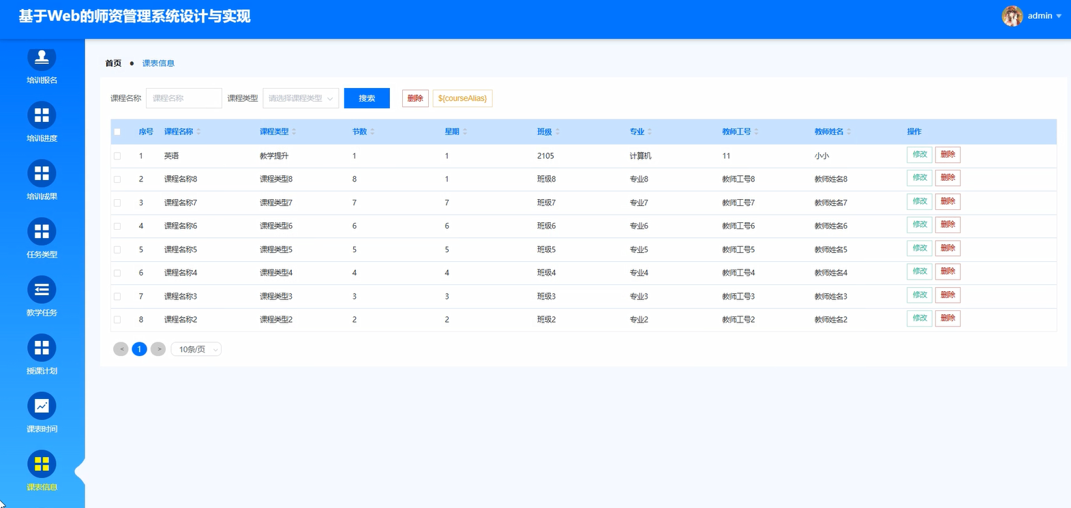Check the row for 课程名称2
This screenshot has height=508, width=1071.
tap(117, 320)
